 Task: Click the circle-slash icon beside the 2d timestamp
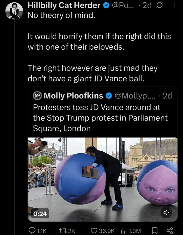point(160,6)
